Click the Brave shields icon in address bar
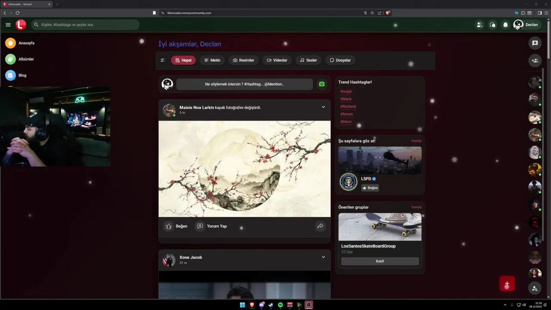This screenshot has height=310, width=551. tap(387, 13)
